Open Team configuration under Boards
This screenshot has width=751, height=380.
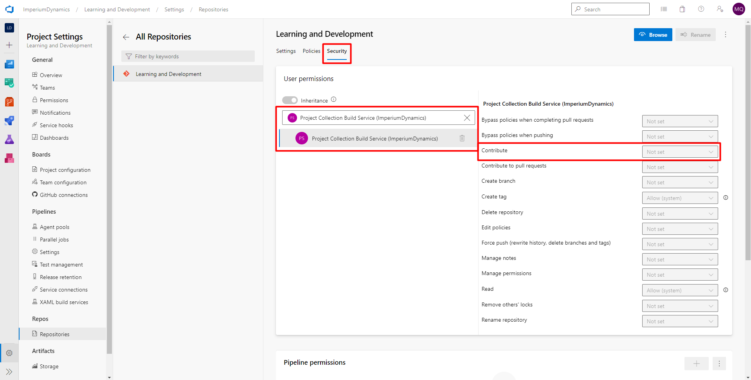coord(63,182)
